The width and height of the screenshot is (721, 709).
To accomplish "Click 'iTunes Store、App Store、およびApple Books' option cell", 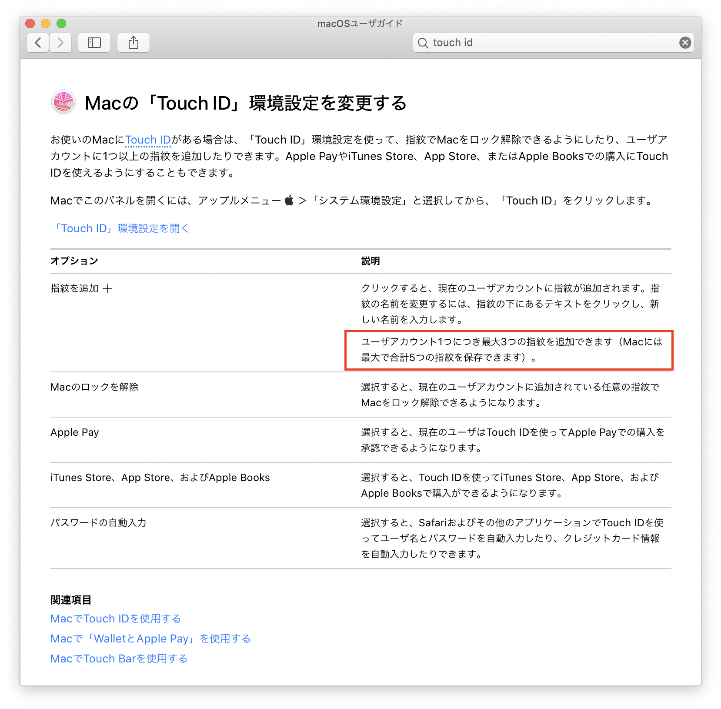I will 160,478.
